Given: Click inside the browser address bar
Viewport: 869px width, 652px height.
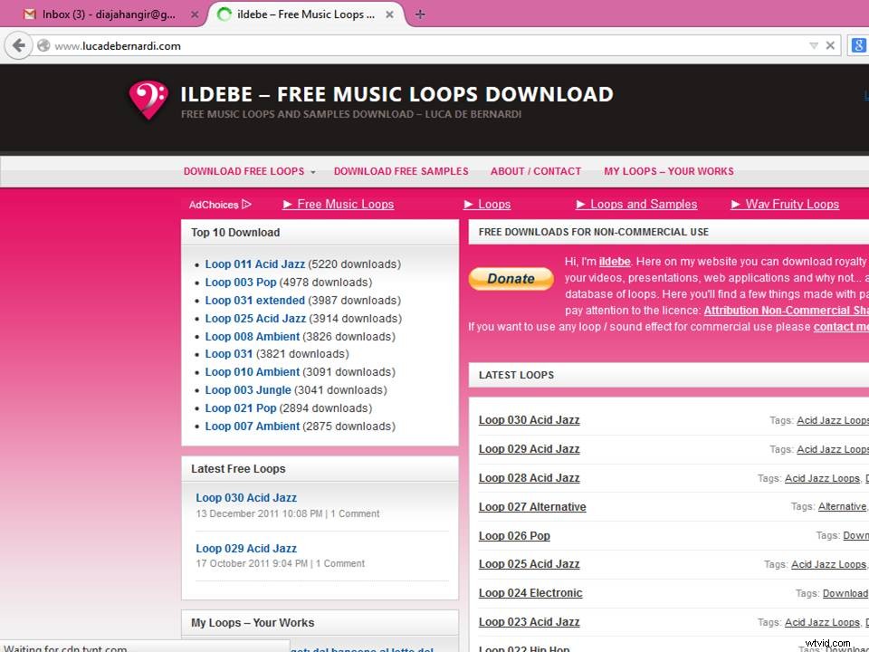Looking at the screenshot, I should pos(272,45).
